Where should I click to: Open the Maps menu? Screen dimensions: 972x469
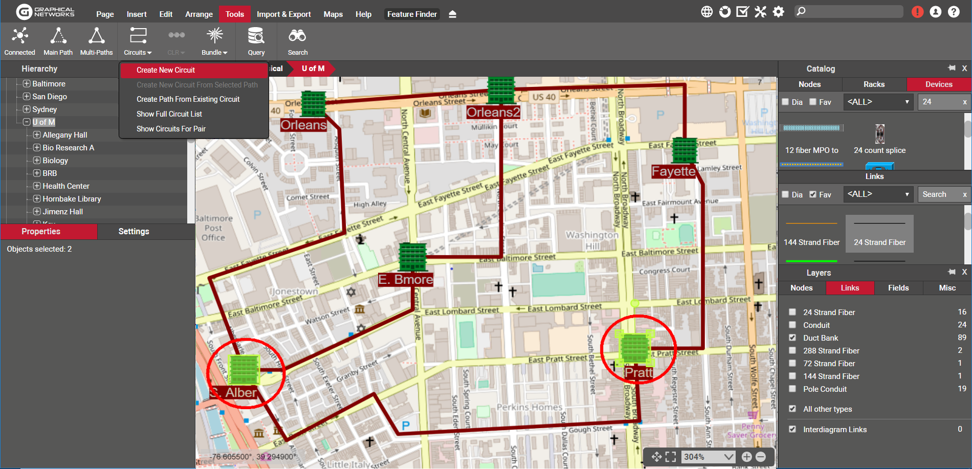tap(333, 14)
